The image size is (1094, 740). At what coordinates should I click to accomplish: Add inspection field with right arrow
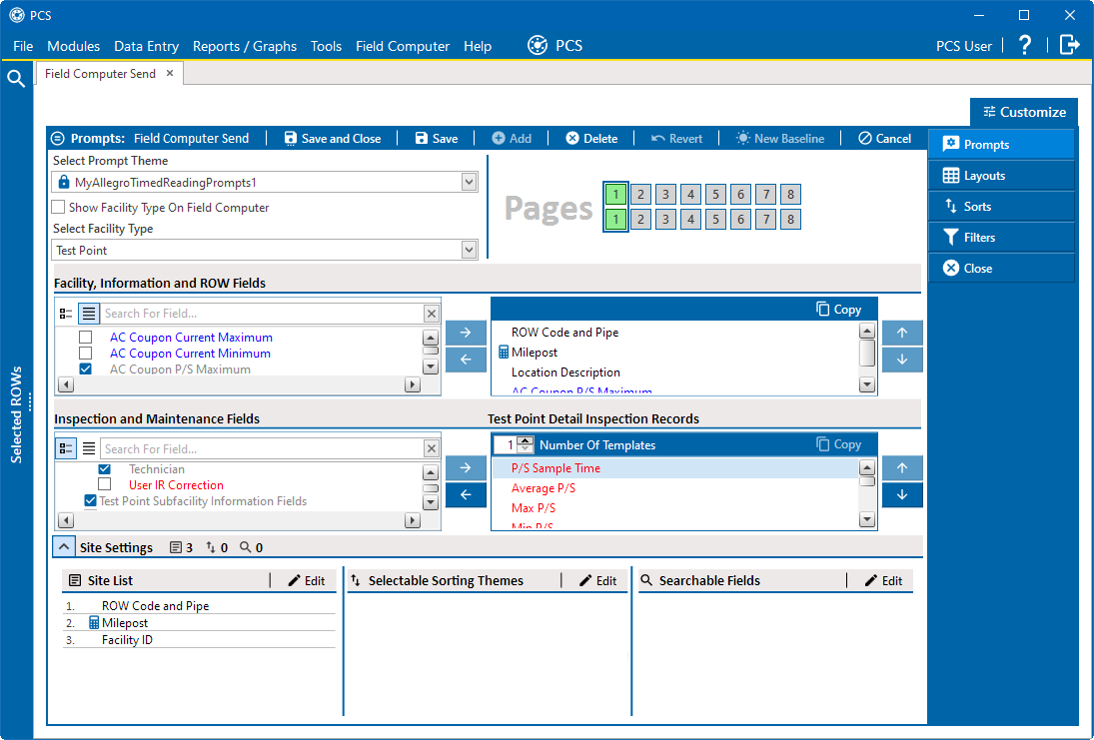[x=466, y=468]
